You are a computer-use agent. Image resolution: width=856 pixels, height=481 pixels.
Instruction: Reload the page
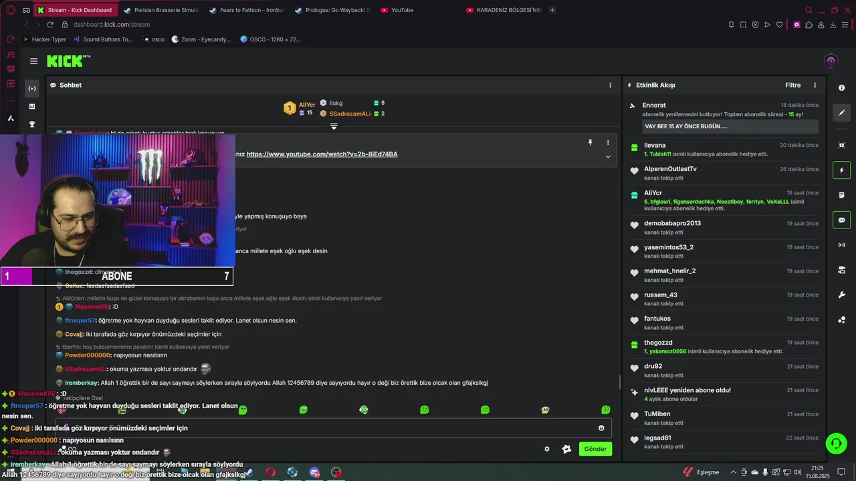(49, 25)
